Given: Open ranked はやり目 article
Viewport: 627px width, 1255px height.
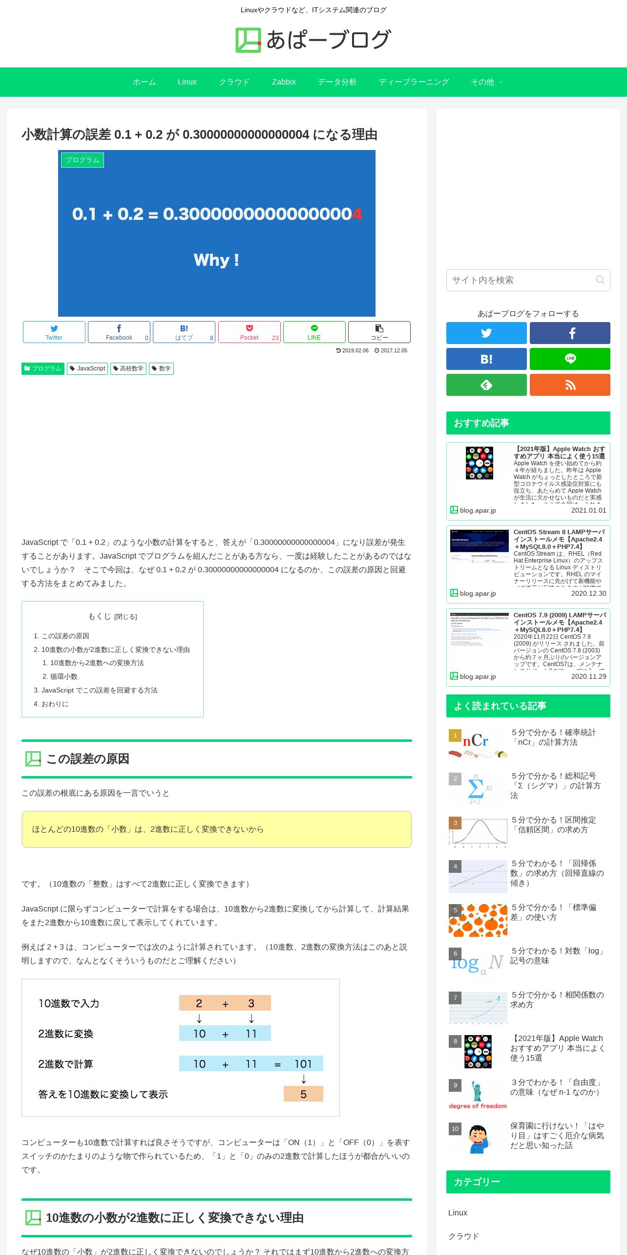Looking at the screenshot, I should pyautogui.click(x=528, y=1138).
